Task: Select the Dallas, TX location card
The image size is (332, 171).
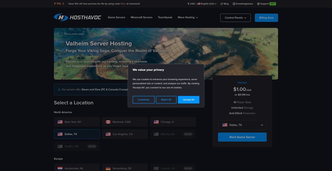Action: (x=77, y=134)
